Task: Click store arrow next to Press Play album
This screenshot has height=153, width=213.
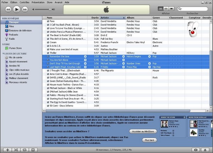Action: [x=149, y=67]
